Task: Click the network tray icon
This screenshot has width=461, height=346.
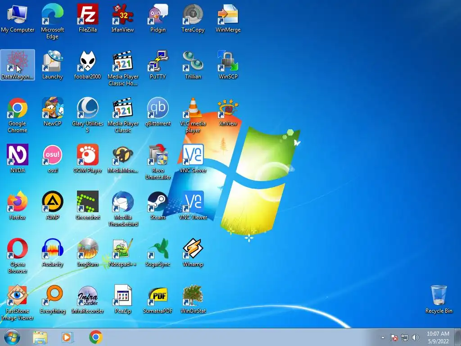Action: pos(405,337)
